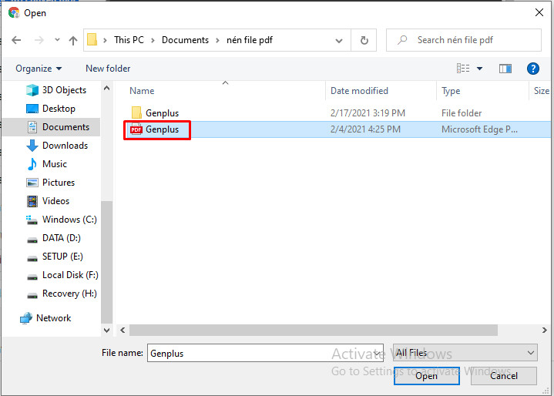Click the Cancel button
Image resolution: width=554 pixels, height=396 pixels.
[503, 376]
